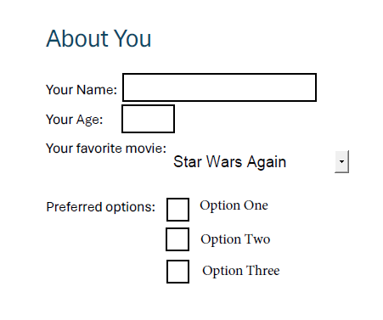The height and width of the screenshot is (320, 383).
Task: Click the word Three beside the last checkbox
Action: (x=262, y=270)
